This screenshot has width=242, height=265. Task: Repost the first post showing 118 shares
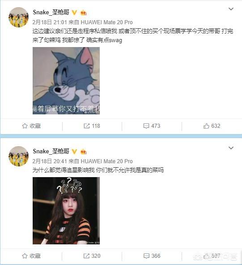[92, 126]
